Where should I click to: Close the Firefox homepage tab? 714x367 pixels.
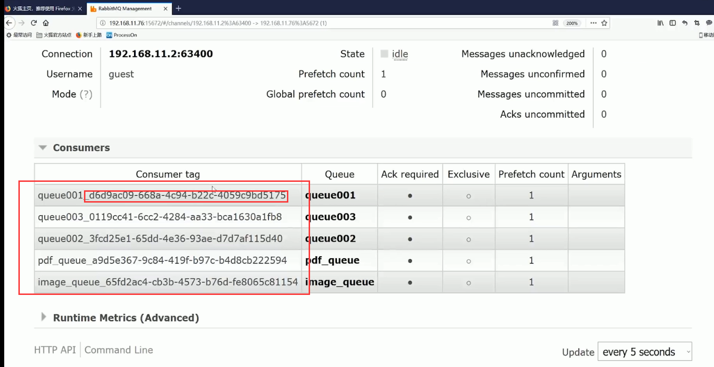(x=80, y=8)
